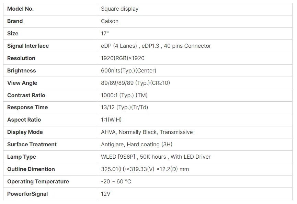Click the 89/89/89/89 view angle value
This screenshot has height=204, width=297.
(135, 83)
